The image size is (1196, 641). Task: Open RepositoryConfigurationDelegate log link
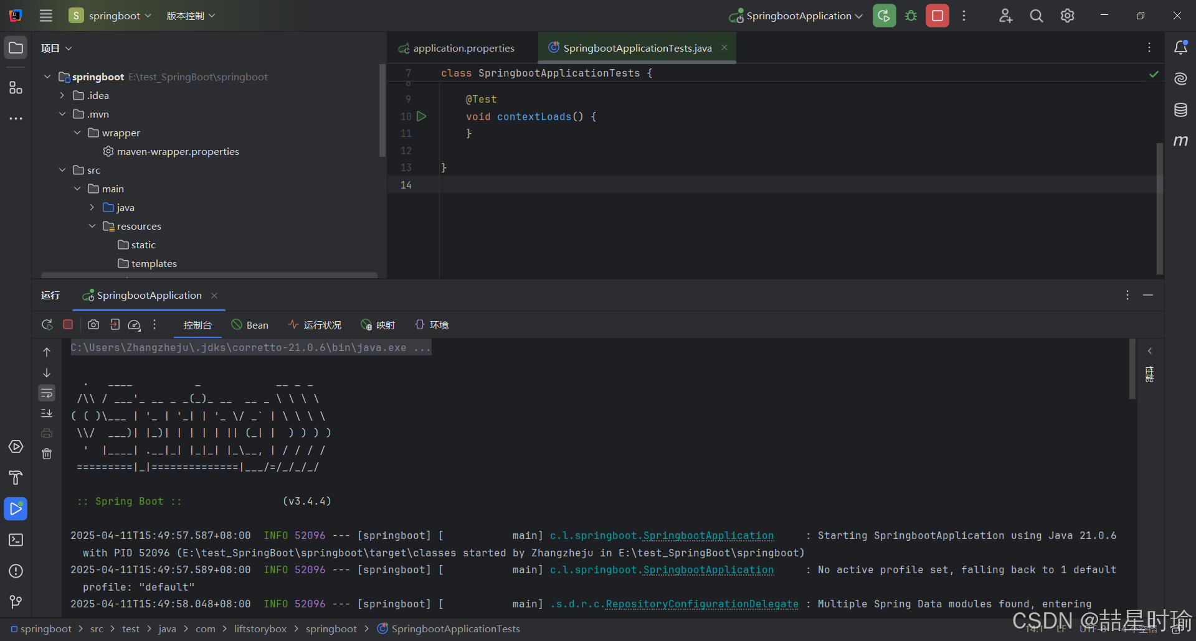pyautogui.click(x=702, y=604)
